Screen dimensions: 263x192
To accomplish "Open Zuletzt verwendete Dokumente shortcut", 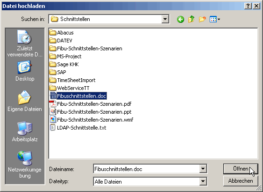I will (x=25, y=43).
